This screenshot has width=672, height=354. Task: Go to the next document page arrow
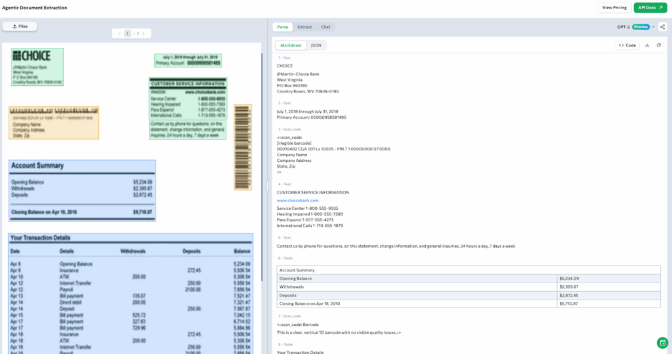coord(144,33)
